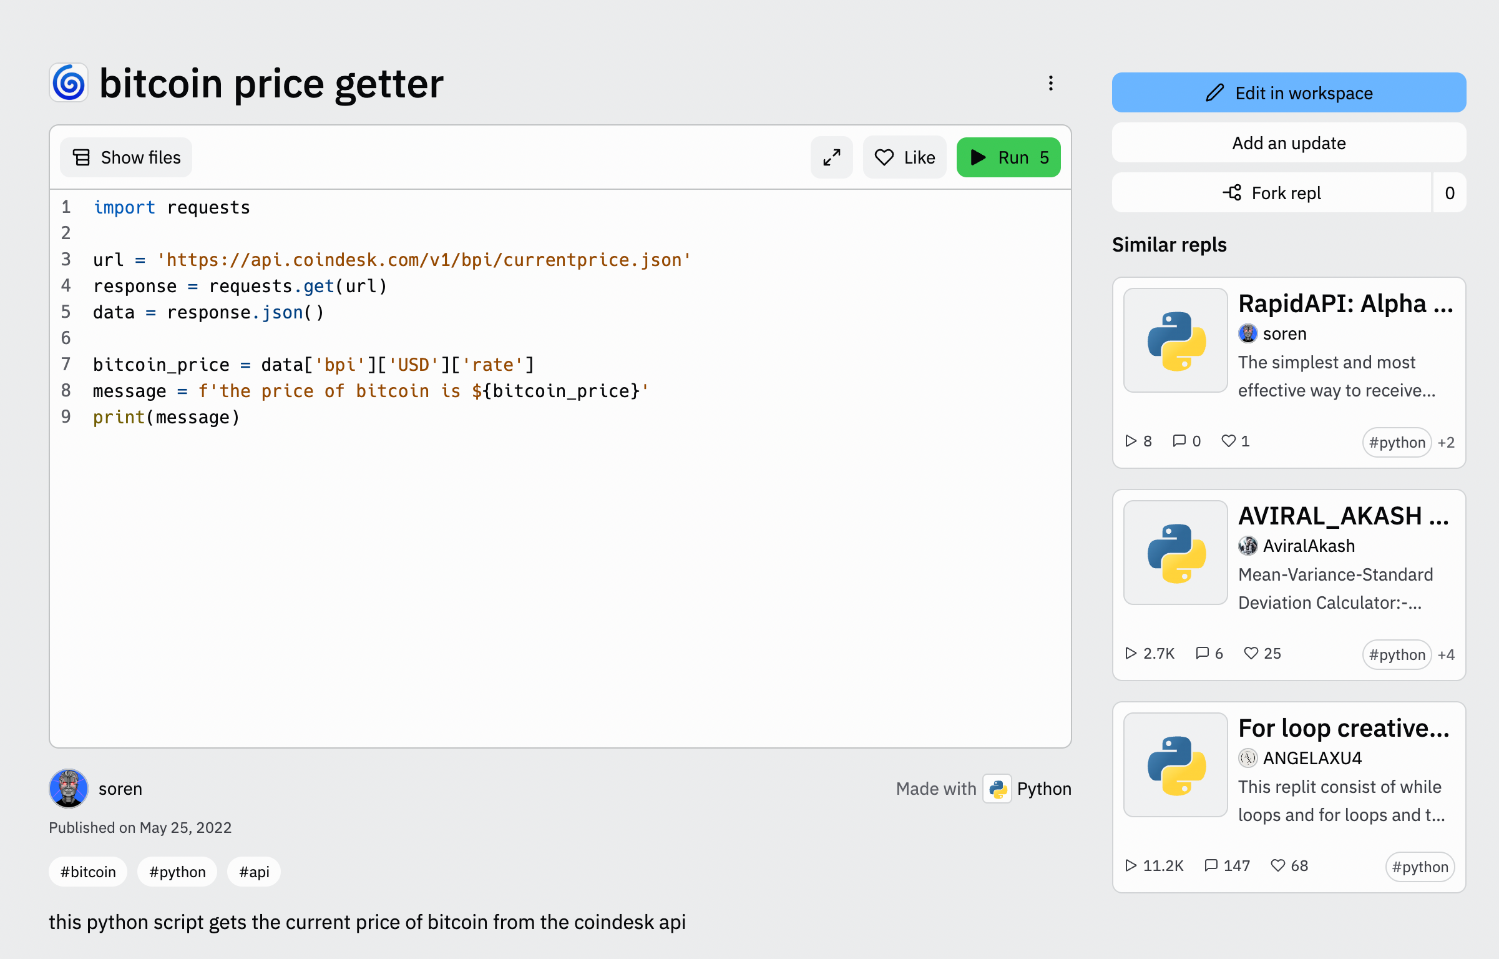The height and width of the screenshot is (959, 1499).
Task: Open AVIRAL_AKASH similar repl title
Action: [x=1344, y=516]
